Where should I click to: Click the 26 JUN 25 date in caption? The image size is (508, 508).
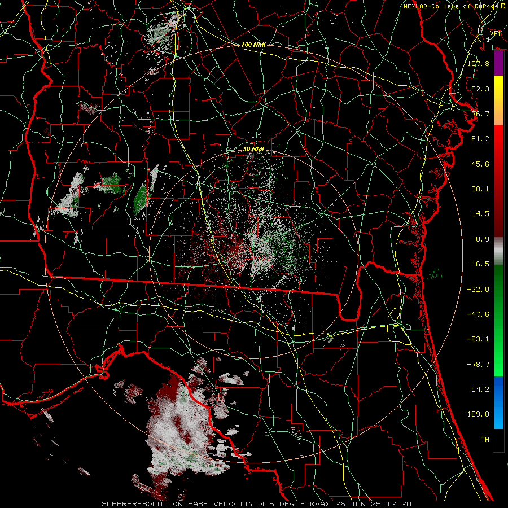pos(358,504)
